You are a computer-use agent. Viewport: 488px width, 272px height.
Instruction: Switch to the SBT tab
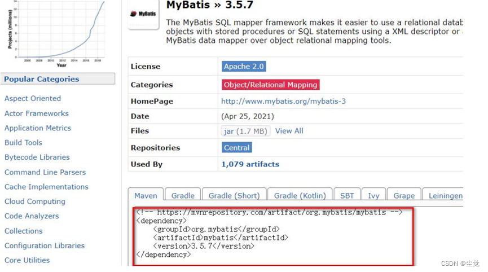click(x=347, y=195)
